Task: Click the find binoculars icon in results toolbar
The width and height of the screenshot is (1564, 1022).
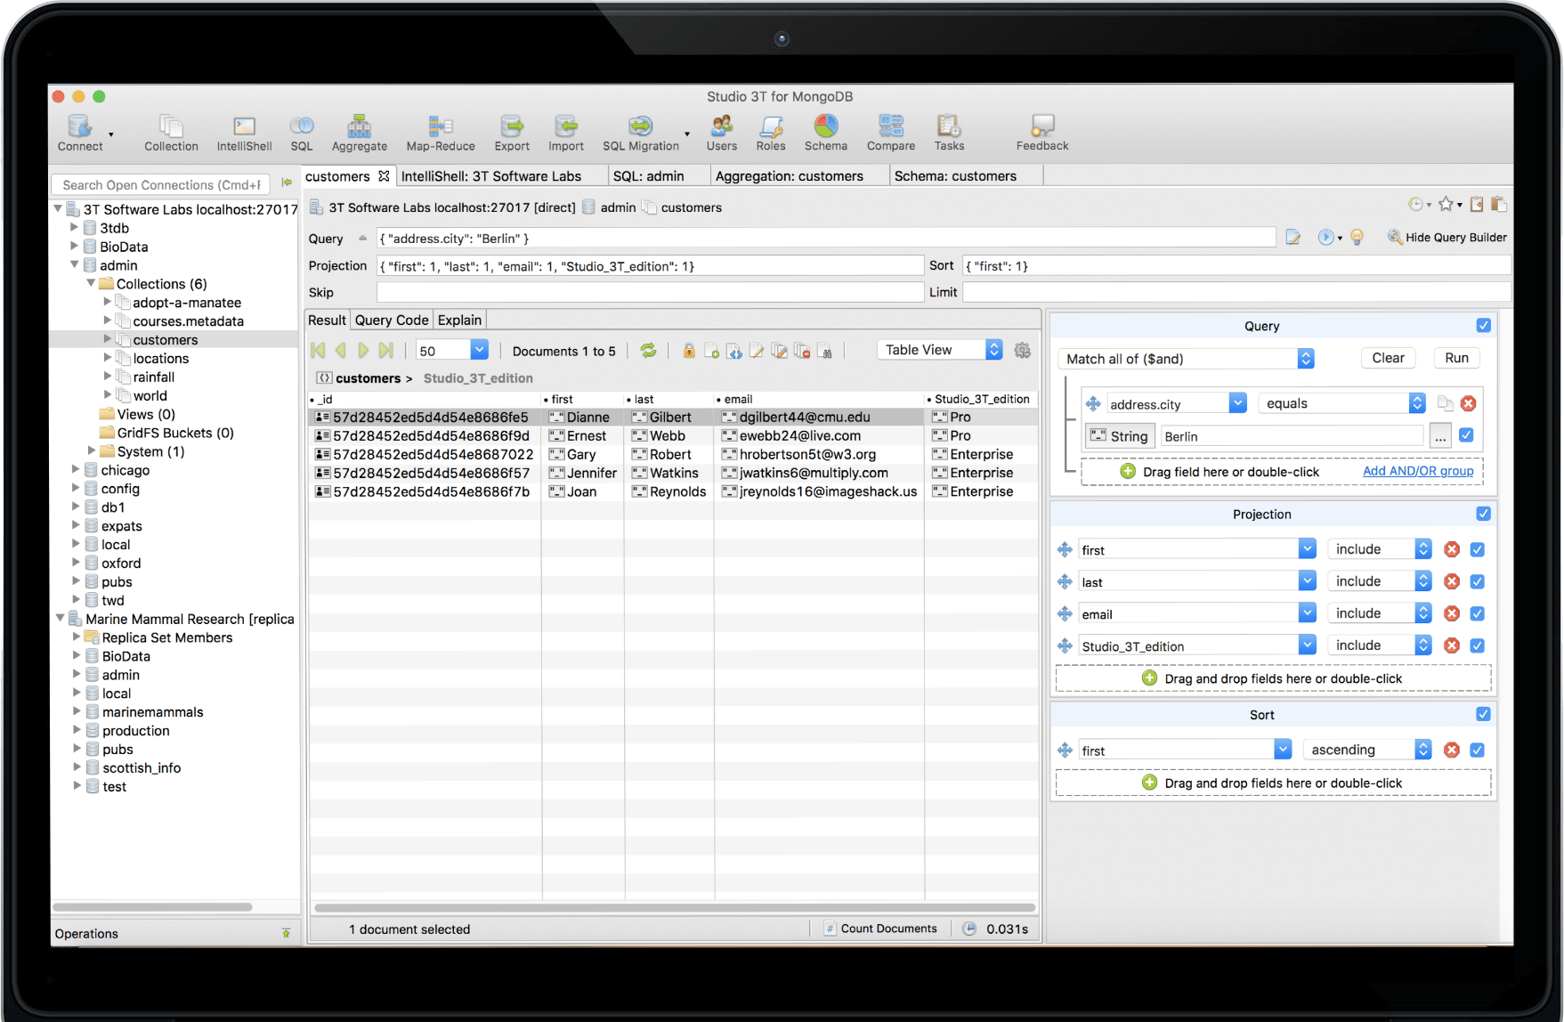Action: tap(824, 351)
